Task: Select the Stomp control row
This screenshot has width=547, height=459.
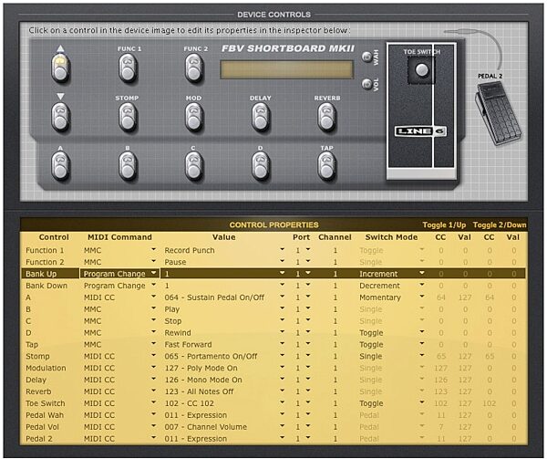Action: (x=273, y=357)
